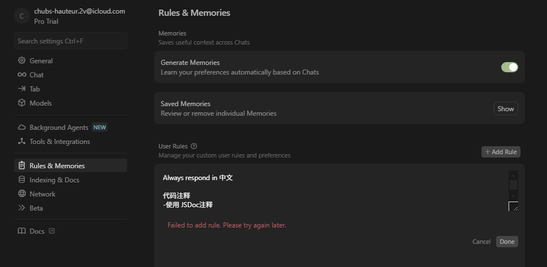Click the Search settings input field
This screenshot has width=547, height=267.
pyautogui.click(x=71, y=41)
